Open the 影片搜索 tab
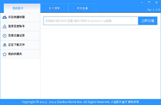The image size is (161, 105). [x=54, y=8]
